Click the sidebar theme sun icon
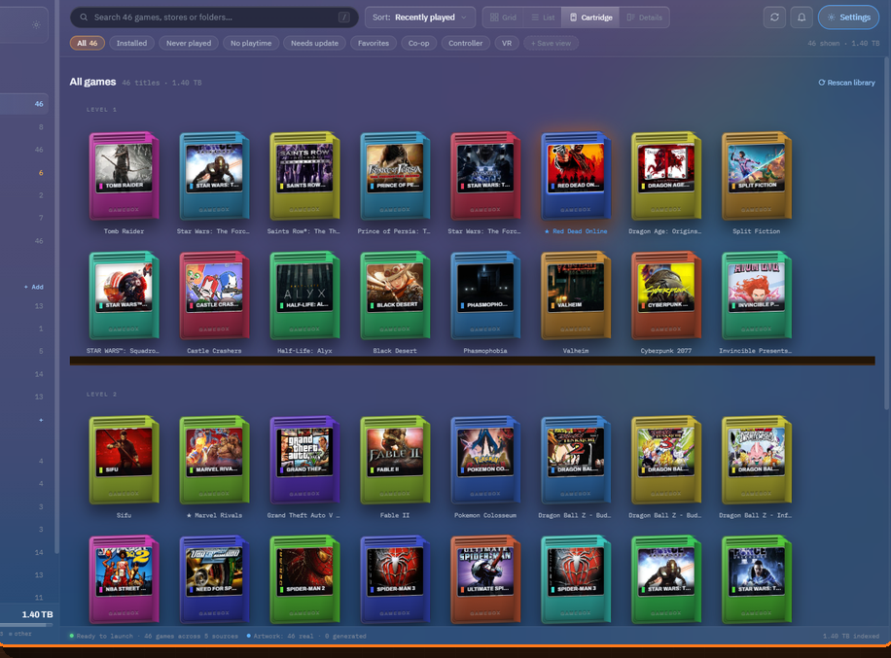The image size is (891, 658). point(36,25)
